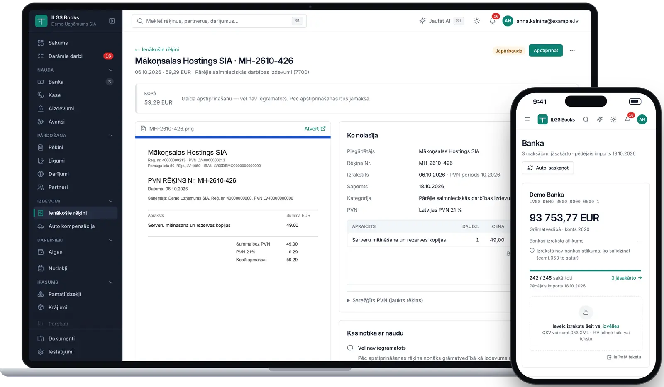The width and height of the screenshot is (664, 387).
Task: Open the 3 jāsakārto link
Action: 627,278
